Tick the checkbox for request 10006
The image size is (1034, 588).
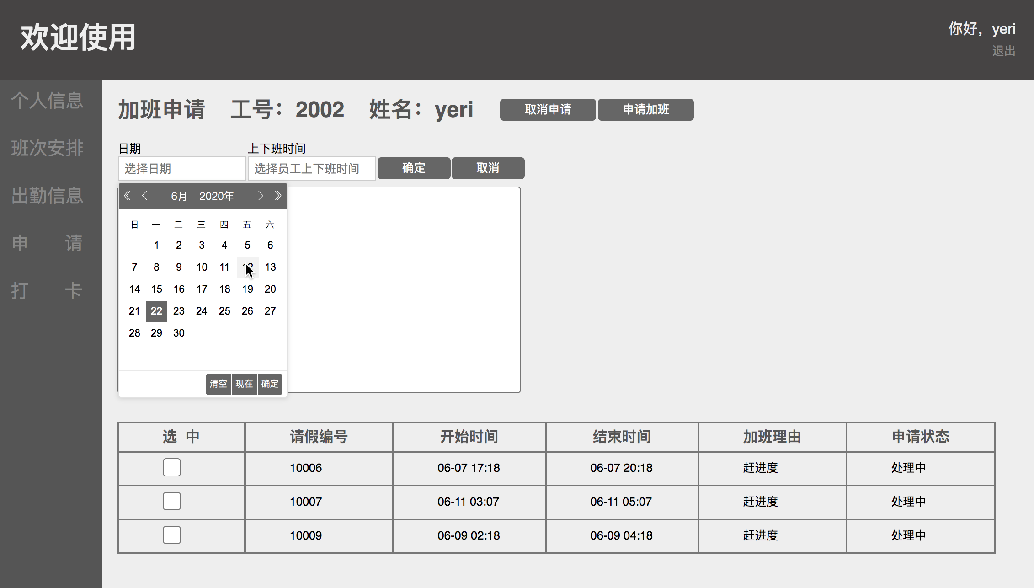coord(172,468)
